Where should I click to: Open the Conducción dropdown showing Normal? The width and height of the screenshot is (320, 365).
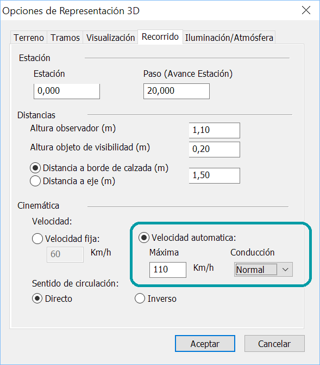[263, 270]
